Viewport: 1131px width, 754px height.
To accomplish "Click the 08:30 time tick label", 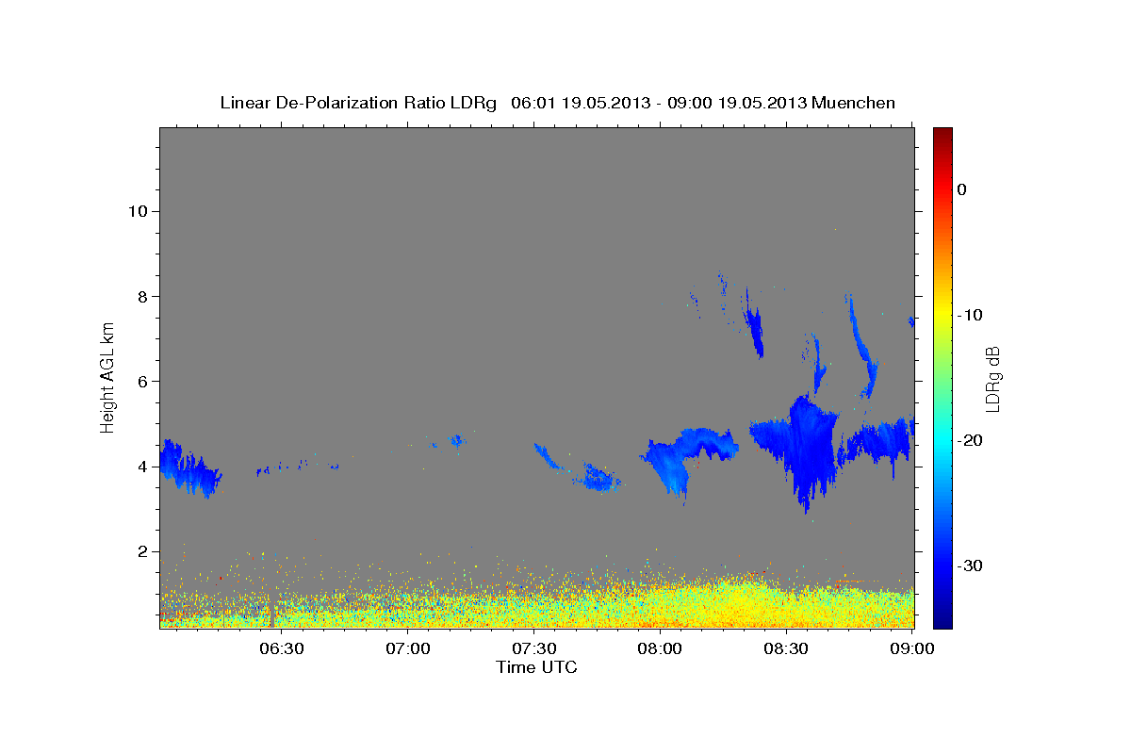I will coord(786,648).
